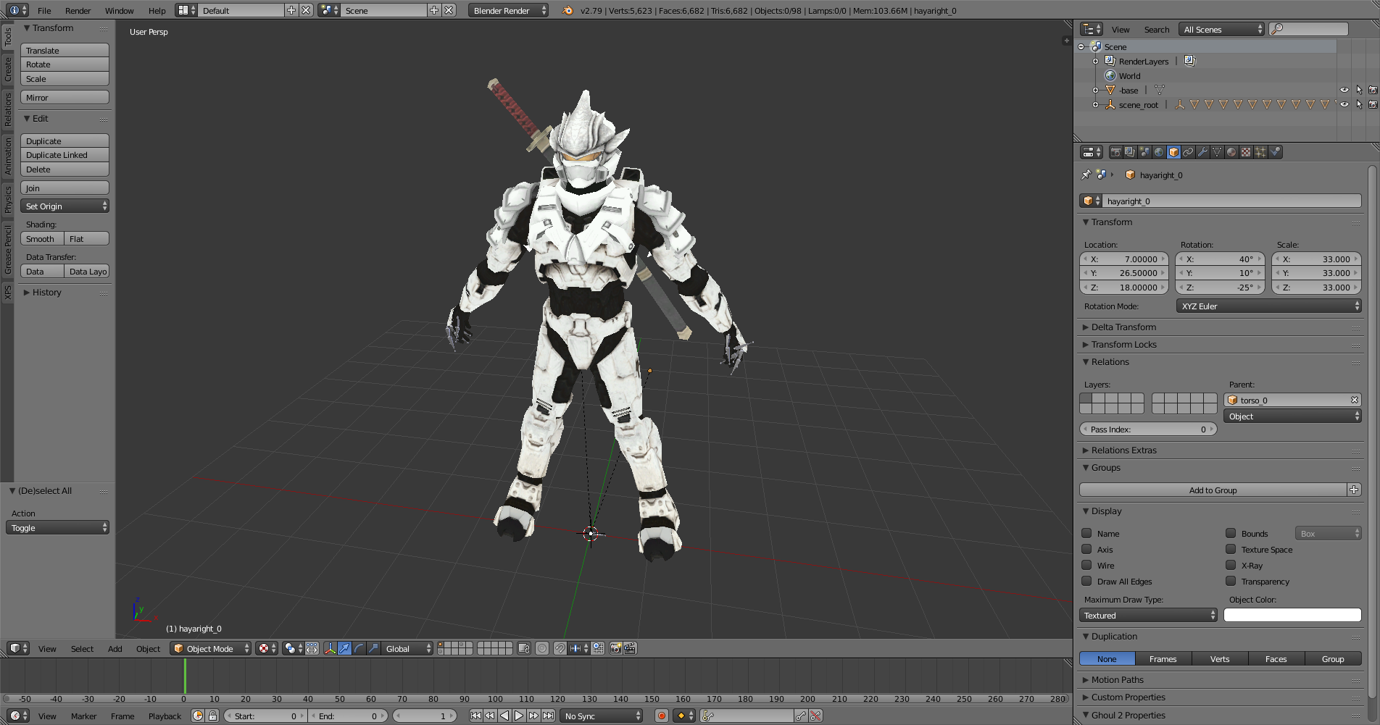Open the Render properties tab (camera icon)
Screen dimensions: 1380x725
pos(1116,152)
